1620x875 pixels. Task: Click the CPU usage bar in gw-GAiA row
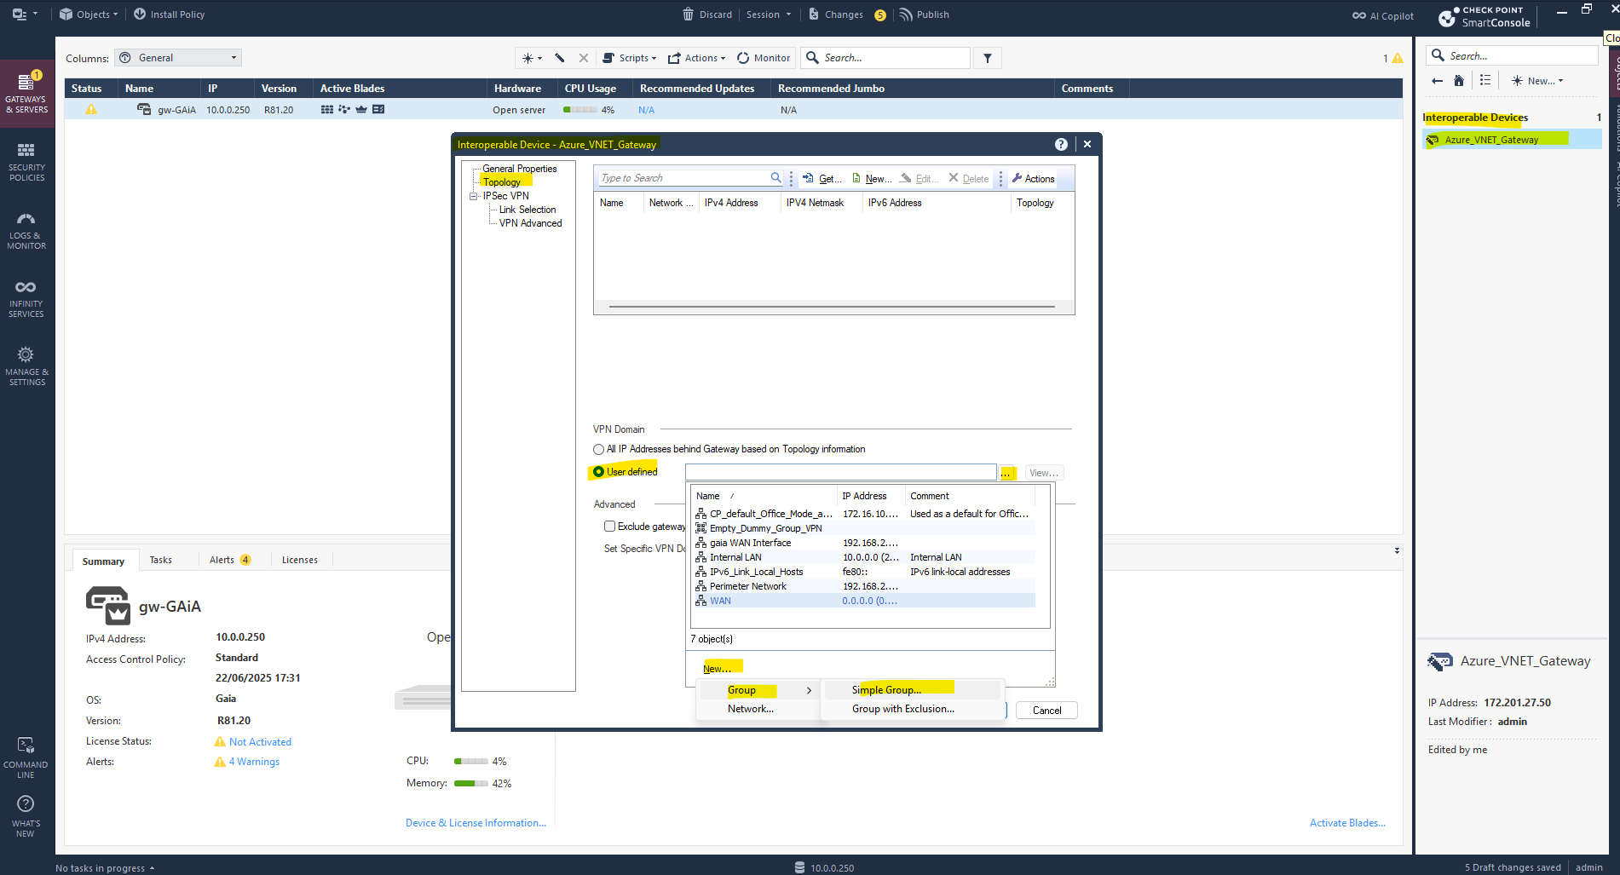579,110
